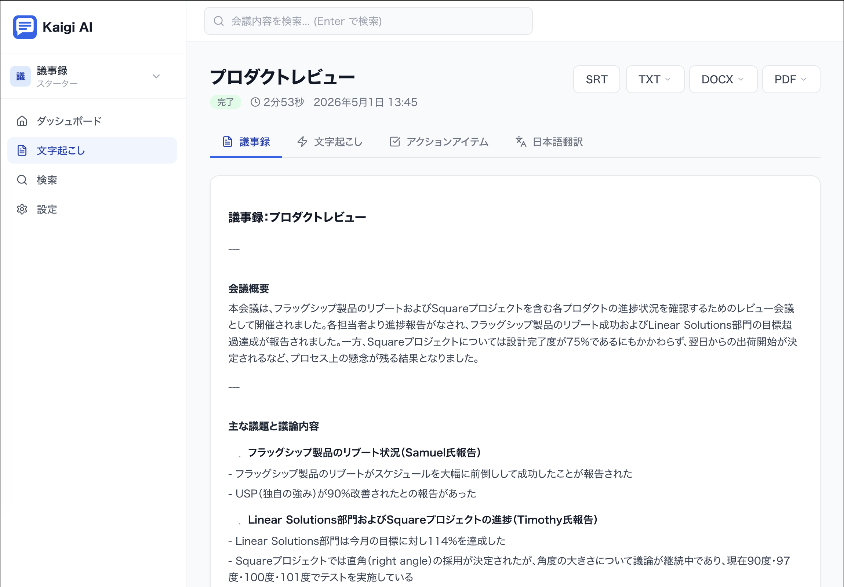The image size is (844, 587).
Task: Click the 議事録：プロダクトレビュー heading
Action: pyautogui.click(x=297, y=217)
